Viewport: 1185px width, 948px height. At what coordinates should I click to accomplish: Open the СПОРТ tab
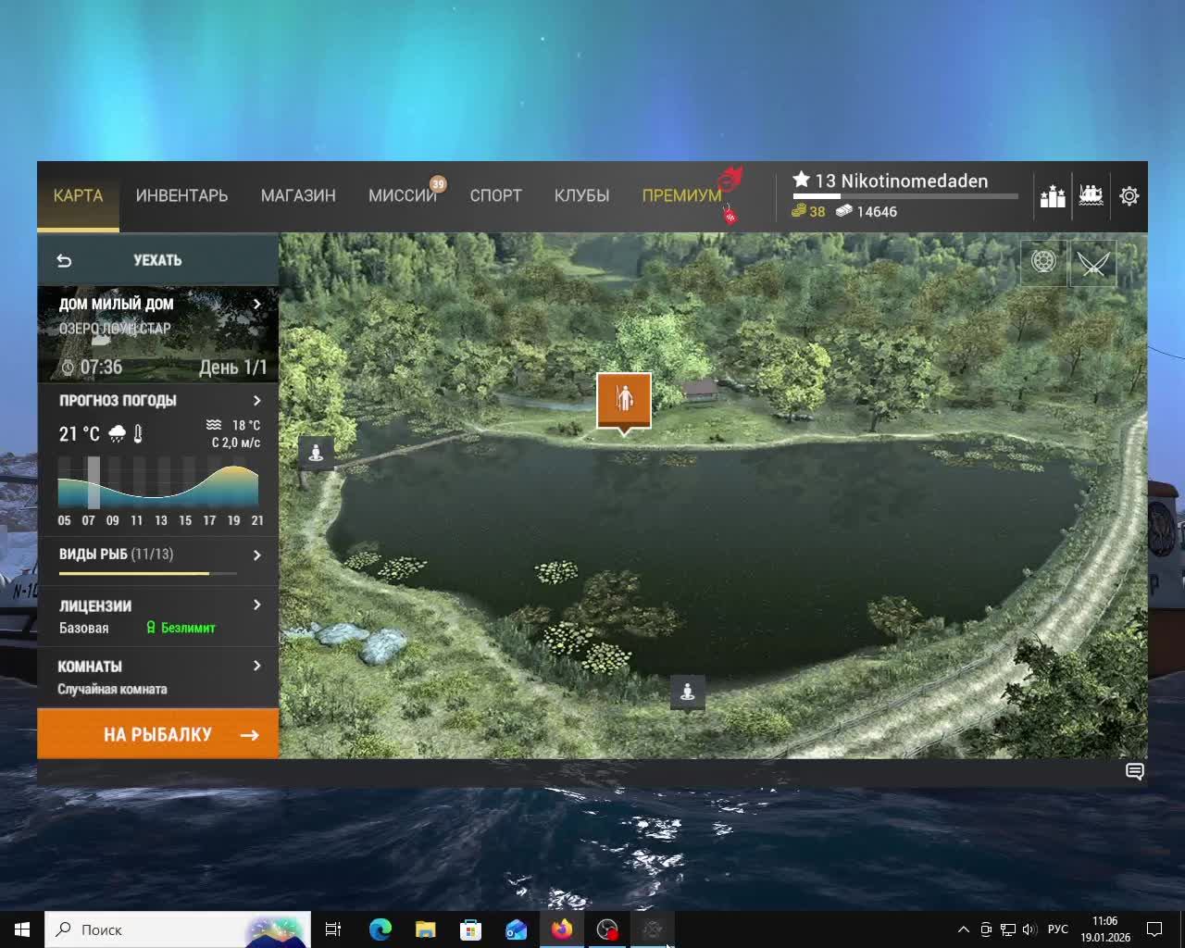pyautogui.click(x=495, y=196)
